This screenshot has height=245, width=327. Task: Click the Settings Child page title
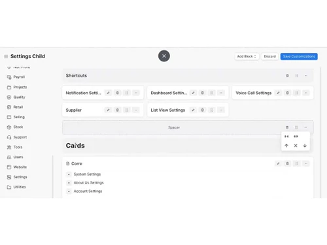[27, 56]
